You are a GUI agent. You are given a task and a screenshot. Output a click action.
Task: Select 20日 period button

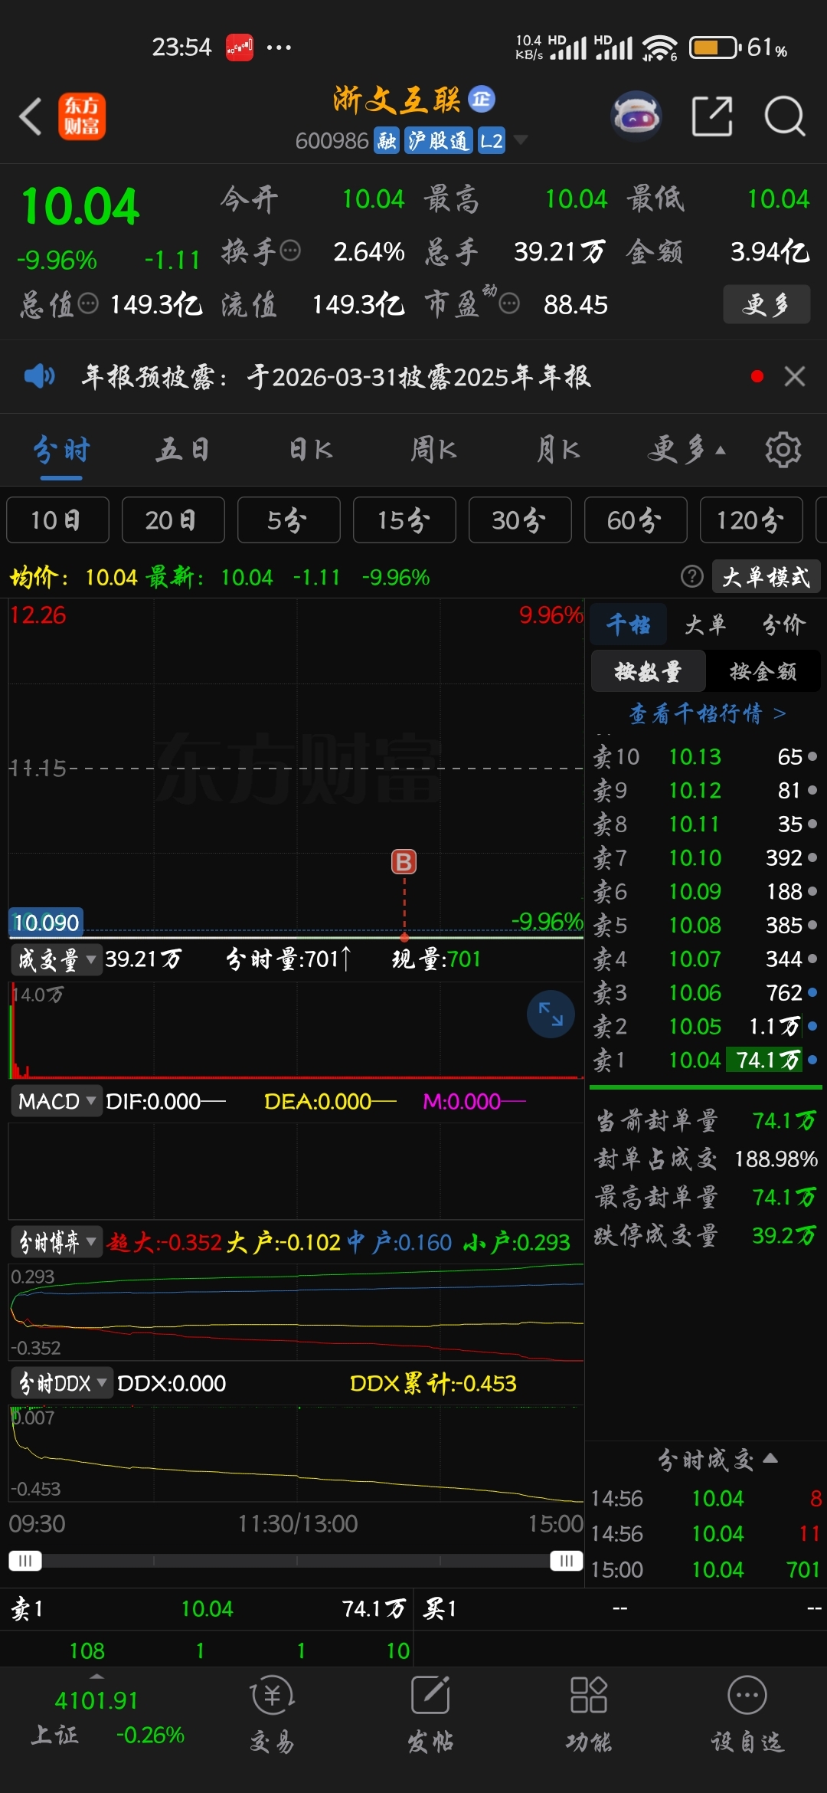[x=173, y=520]
